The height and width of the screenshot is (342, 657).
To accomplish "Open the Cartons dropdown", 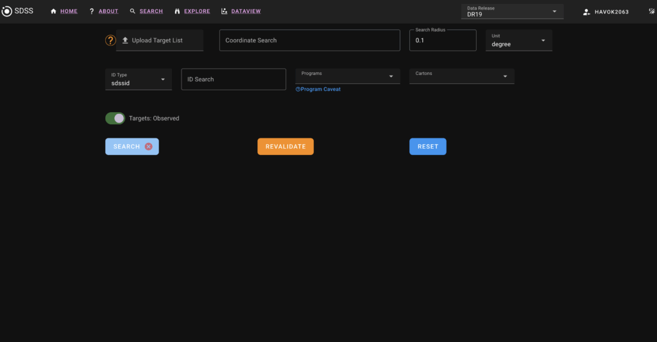I will point(461,76).
